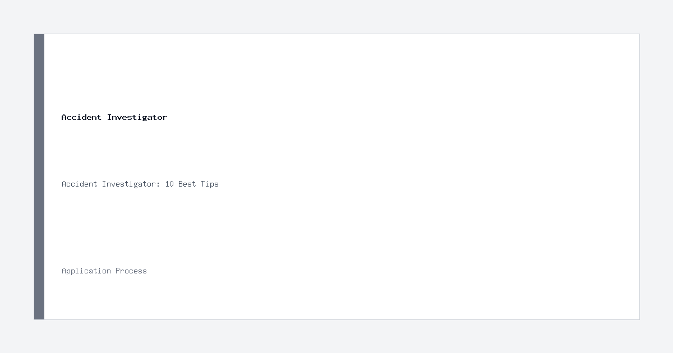
Task: Select the Application Process label
Action: [104, 271]
